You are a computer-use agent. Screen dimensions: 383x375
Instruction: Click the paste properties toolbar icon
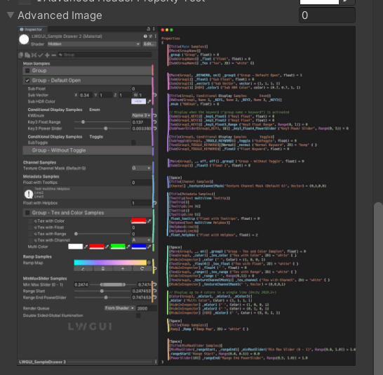coord(27,55)
